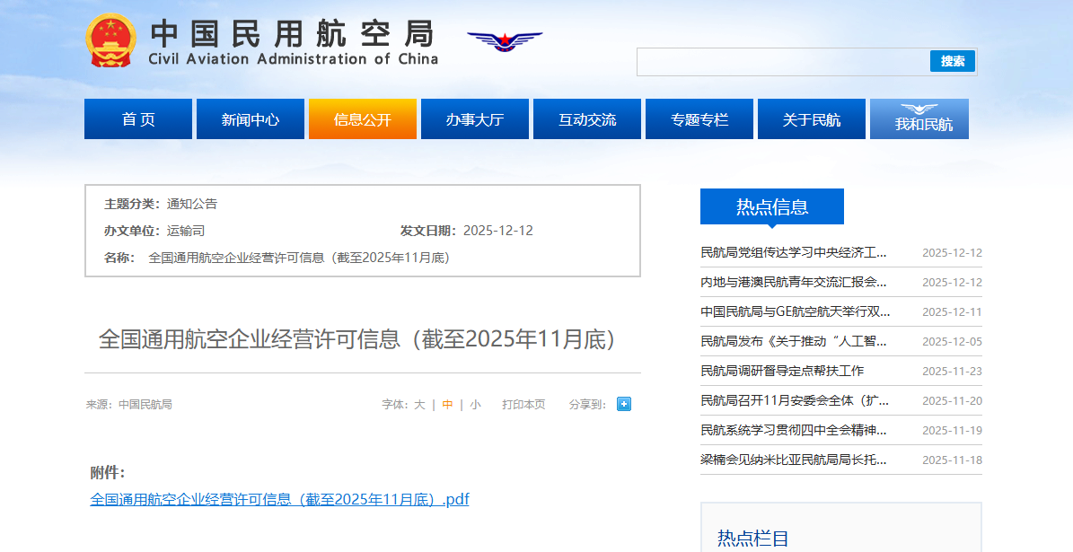
Task: Open the 新闻中心 menu
Action: (250, 118)
